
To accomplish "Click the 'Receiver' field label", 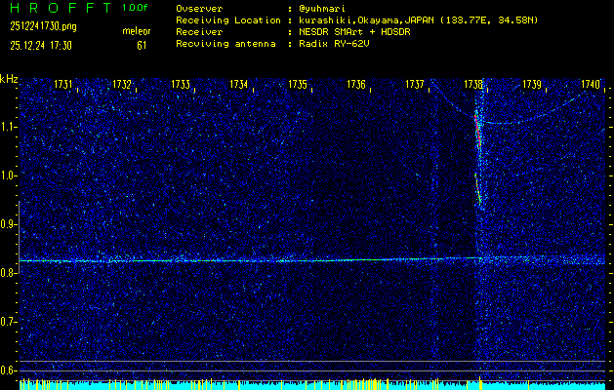I will [x=199, y=32].
